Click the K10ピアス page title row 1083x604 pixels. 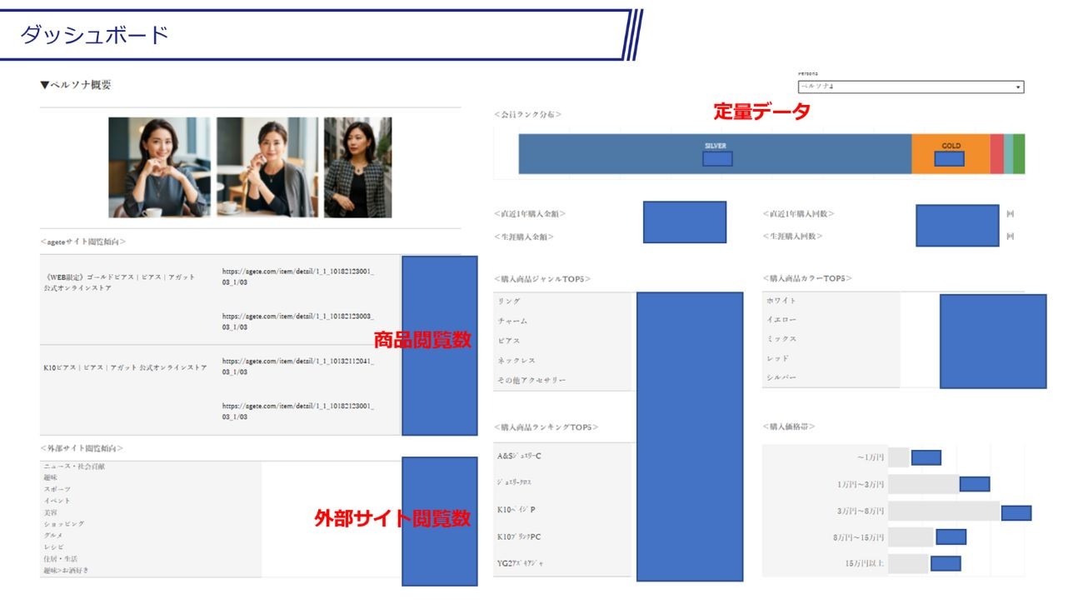[125, 367]
